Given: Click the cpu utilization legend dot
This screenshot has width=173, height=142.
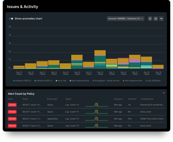Looking at the screenshot, I should tap(146, 81).
